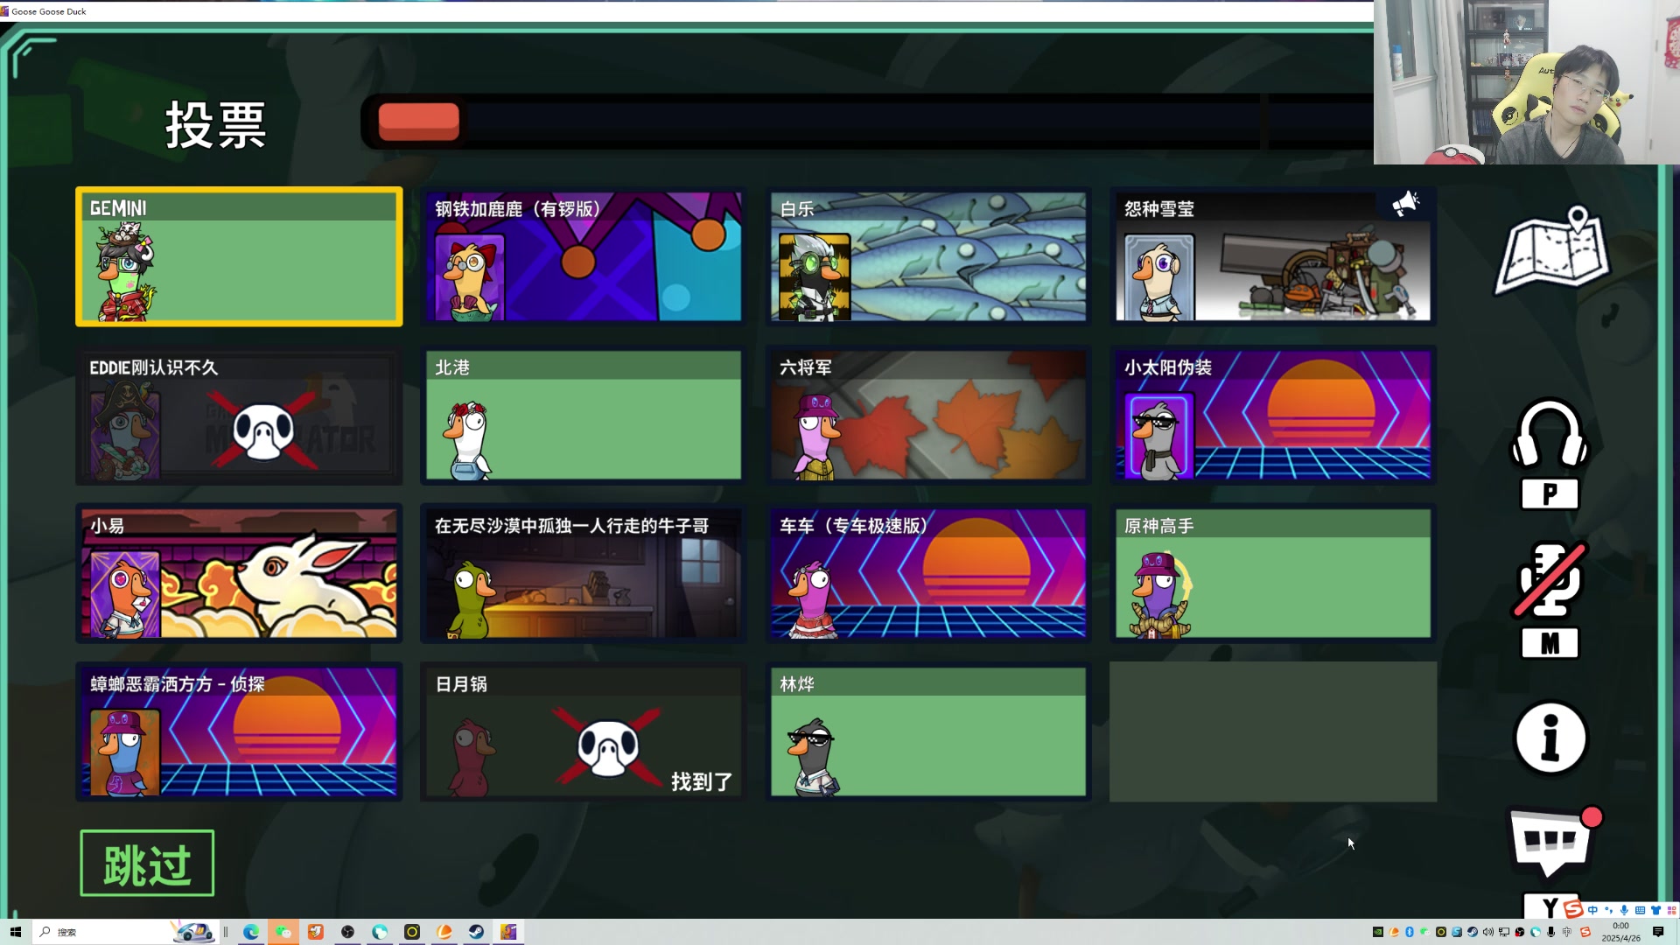Toggle Sogou Chinese 中 input mode

(1592, 910)
